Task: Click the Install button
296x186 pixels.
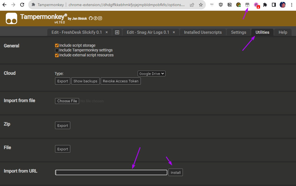Action: tap(175, 172)
